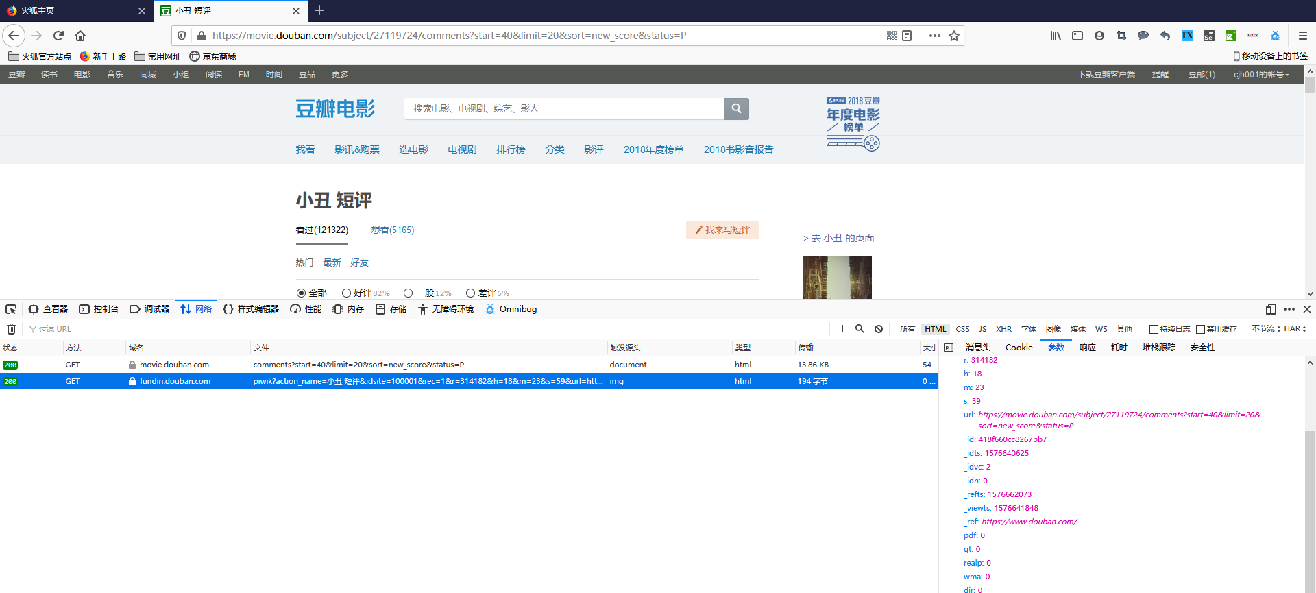Image resolution: width=1316 pixels, height=593 pixels.
Task: Switch to the 控制台 console tab
Action: pyautogui.click(x=99, y=309)
